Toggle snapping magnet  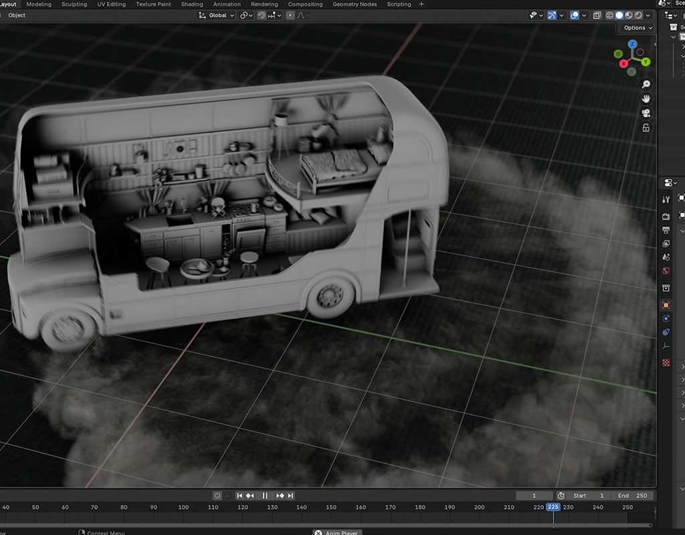click(262, 15)
